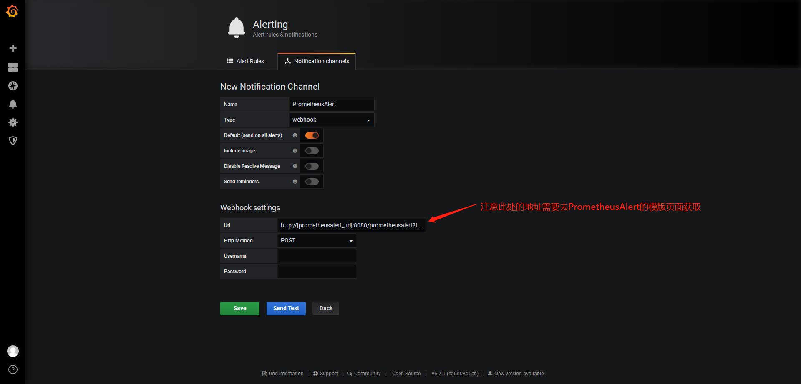Image resolution: width=801 pixels, height=384 pixels.
Task: Disable the Default send on all alerts toggle
Action: [312, 135]
